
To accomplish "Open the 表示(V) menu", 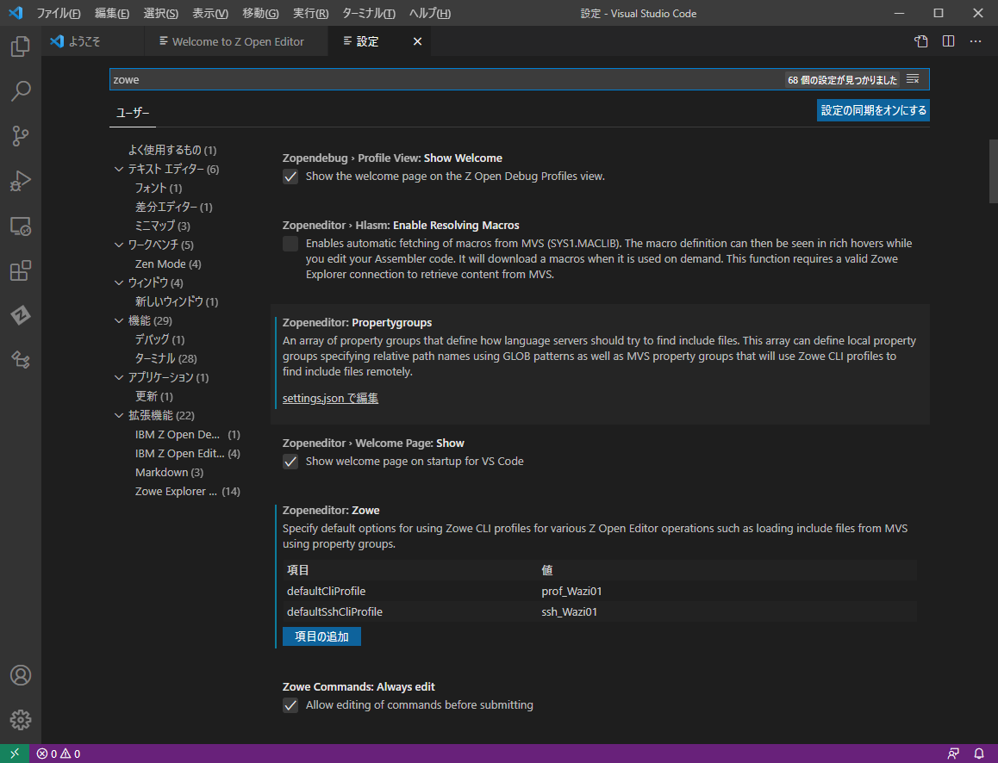I will tap(210, 14).
